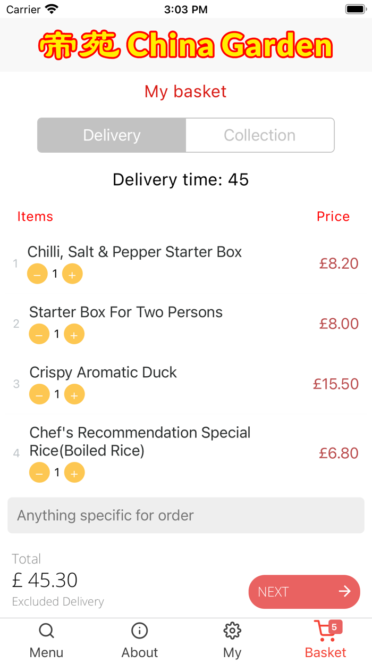372x662 pixels.
Task: Tap the China Garden logo banner
Action: (186, 46)
